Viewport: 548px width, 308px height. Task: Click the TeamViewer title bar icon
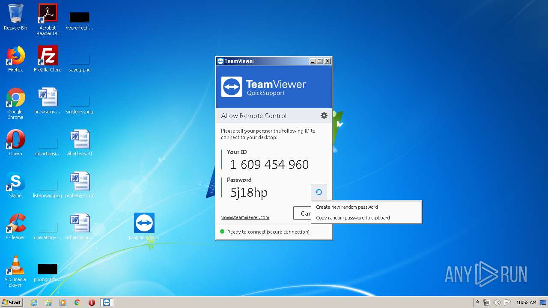tap(220, 61)
